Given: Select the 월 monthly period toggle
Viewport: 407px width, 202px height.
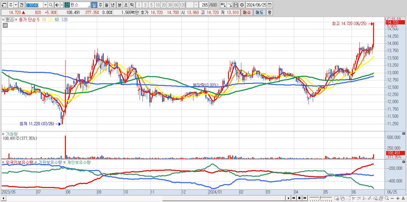Looking at the screenshot, I should click(106, 5).
